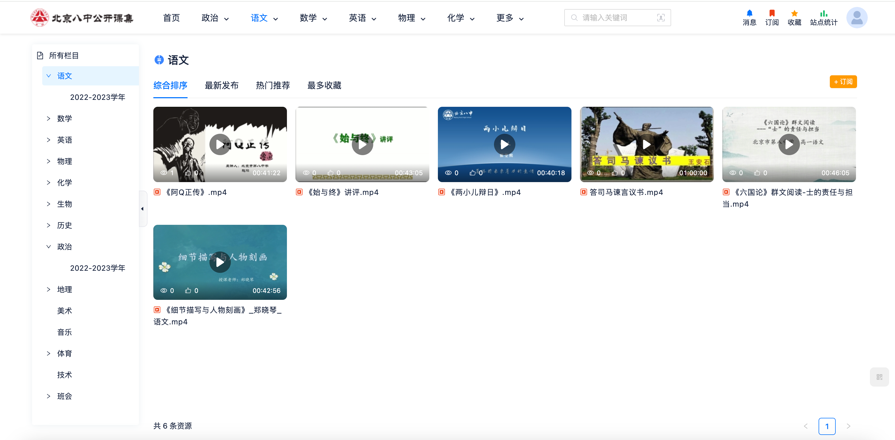The width and height of the screenshot is (895, 440).
Task: Click the 所有栏目 document icon
Action: [x=40, y=56]
